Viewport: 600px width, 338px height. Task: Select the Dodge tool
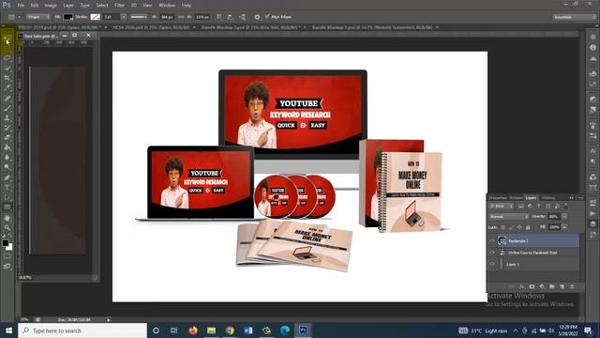(7, 167)
